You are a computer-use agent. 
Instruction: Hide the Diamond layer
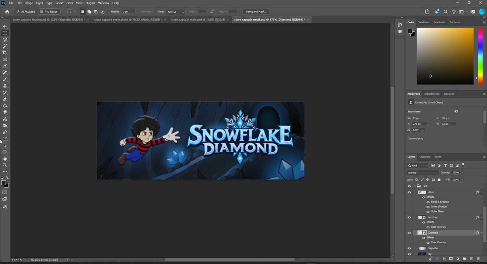click(409, 233)
